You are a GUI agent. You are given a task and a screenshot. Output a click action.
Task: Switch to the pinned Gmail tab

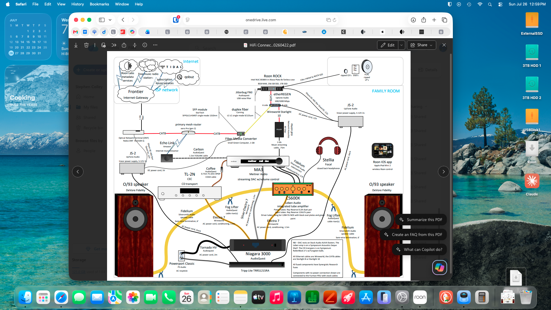pos(75,32)
